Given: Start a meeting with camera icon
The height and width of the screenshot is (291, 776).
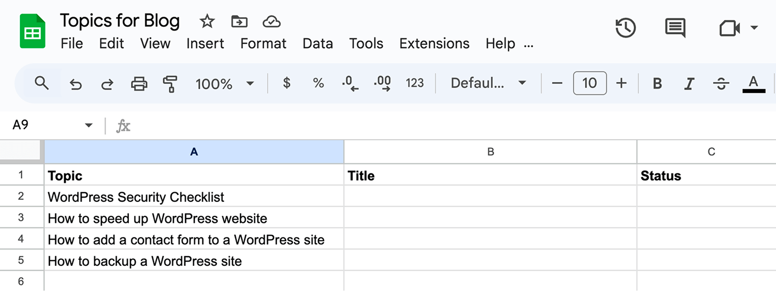Looking at the screenshot, I should click(730, 28).
